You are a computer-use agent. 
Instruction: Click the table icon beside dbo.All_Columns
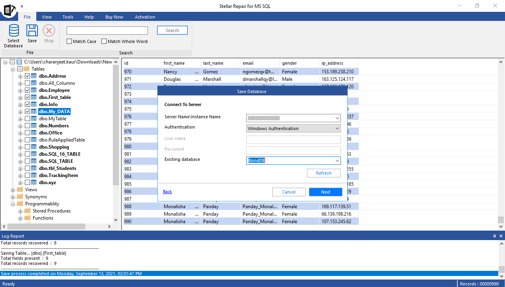[x=34, y=83]
